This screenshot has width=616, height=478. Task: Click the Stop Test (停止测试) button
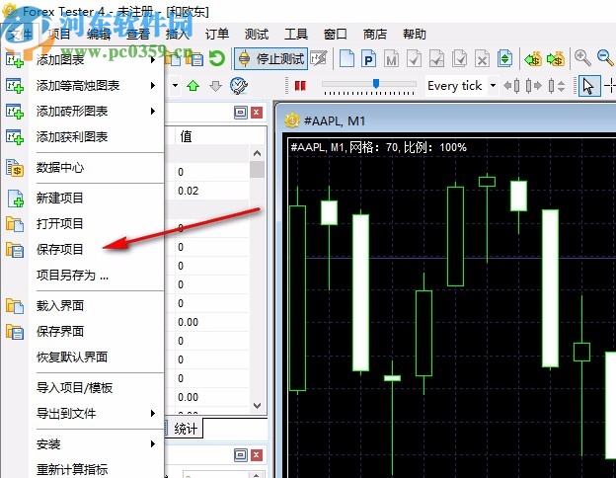tap(271, 59)
